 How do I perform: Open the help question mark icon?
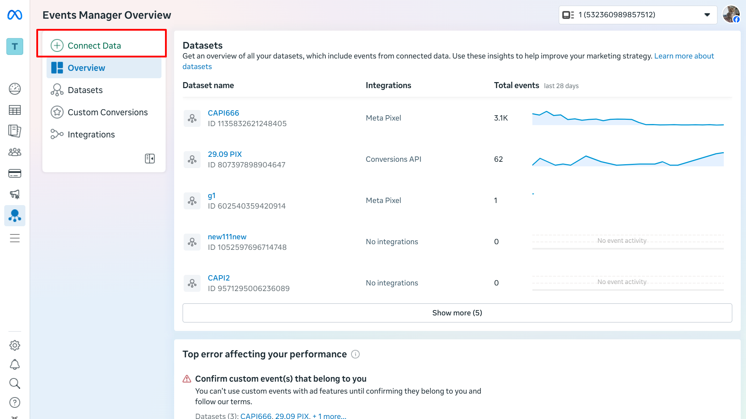pos(15,402)
